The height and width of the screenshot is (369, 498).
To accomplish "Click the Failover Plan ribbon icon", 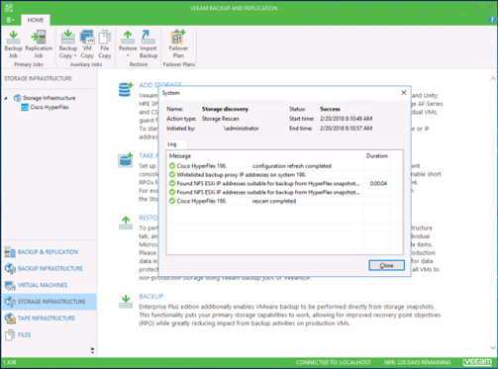I will click(178, 45).
